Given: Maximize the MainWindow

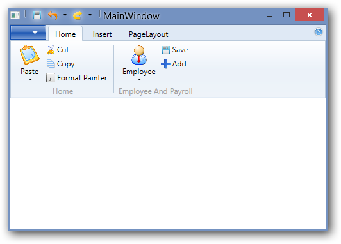Looking at the screenshot, I should coord(287,15).
